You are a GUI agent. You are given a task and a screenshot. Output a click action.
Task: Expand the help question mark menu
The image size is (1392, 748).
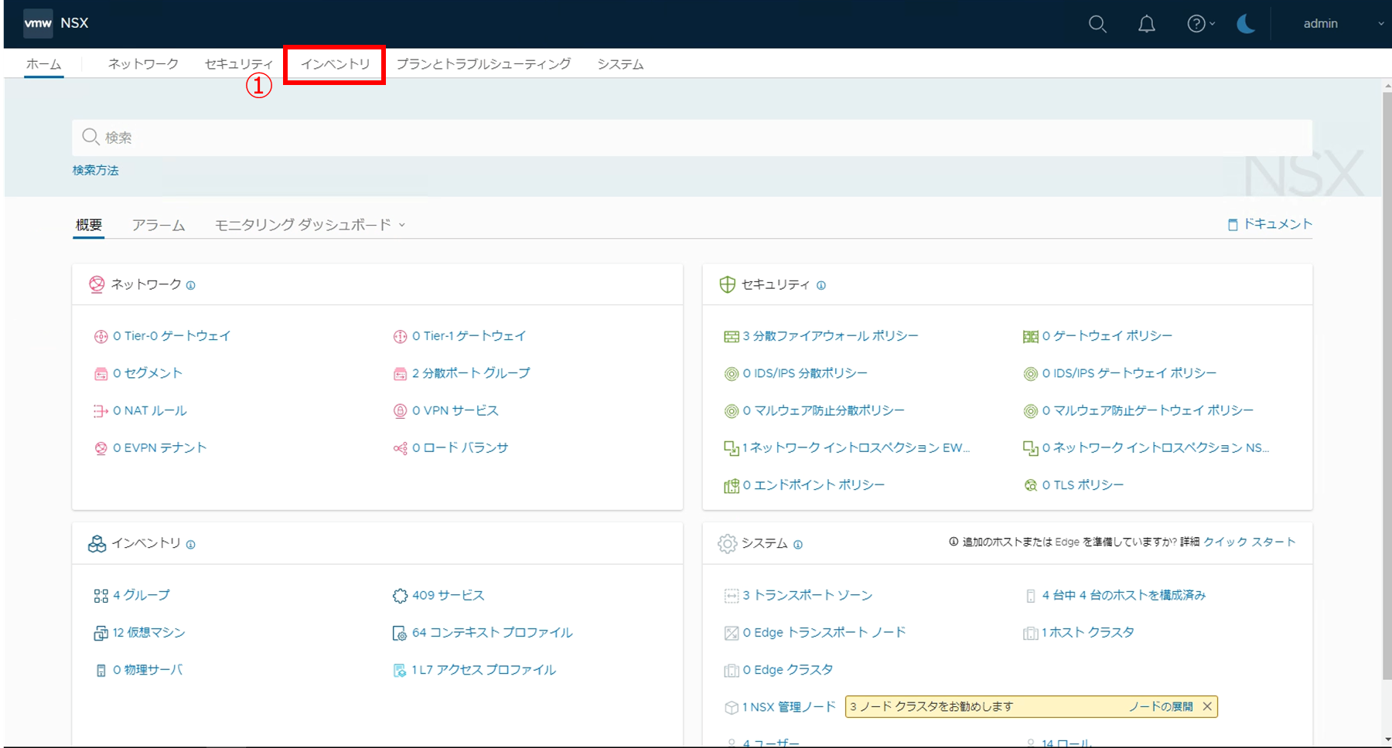coord(1200,24)
